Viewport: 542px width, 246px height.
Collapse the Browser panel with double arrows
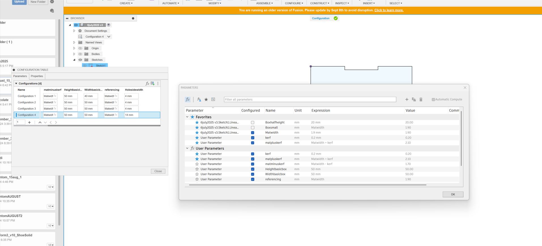pyautogui.click(x=67, y=18)
